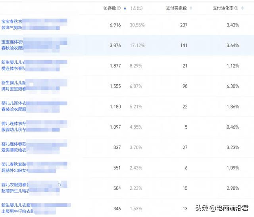Screen dimensions: 254x217
Task: Select the visitor count 346
Action: [117, 209]
